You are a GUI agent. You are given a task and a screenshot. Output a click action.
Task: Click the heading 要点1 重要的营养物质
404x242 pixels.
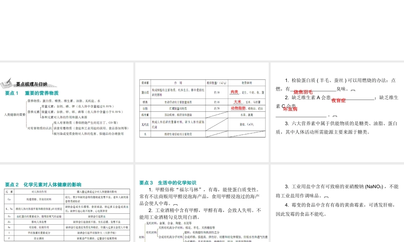point(32,93)
